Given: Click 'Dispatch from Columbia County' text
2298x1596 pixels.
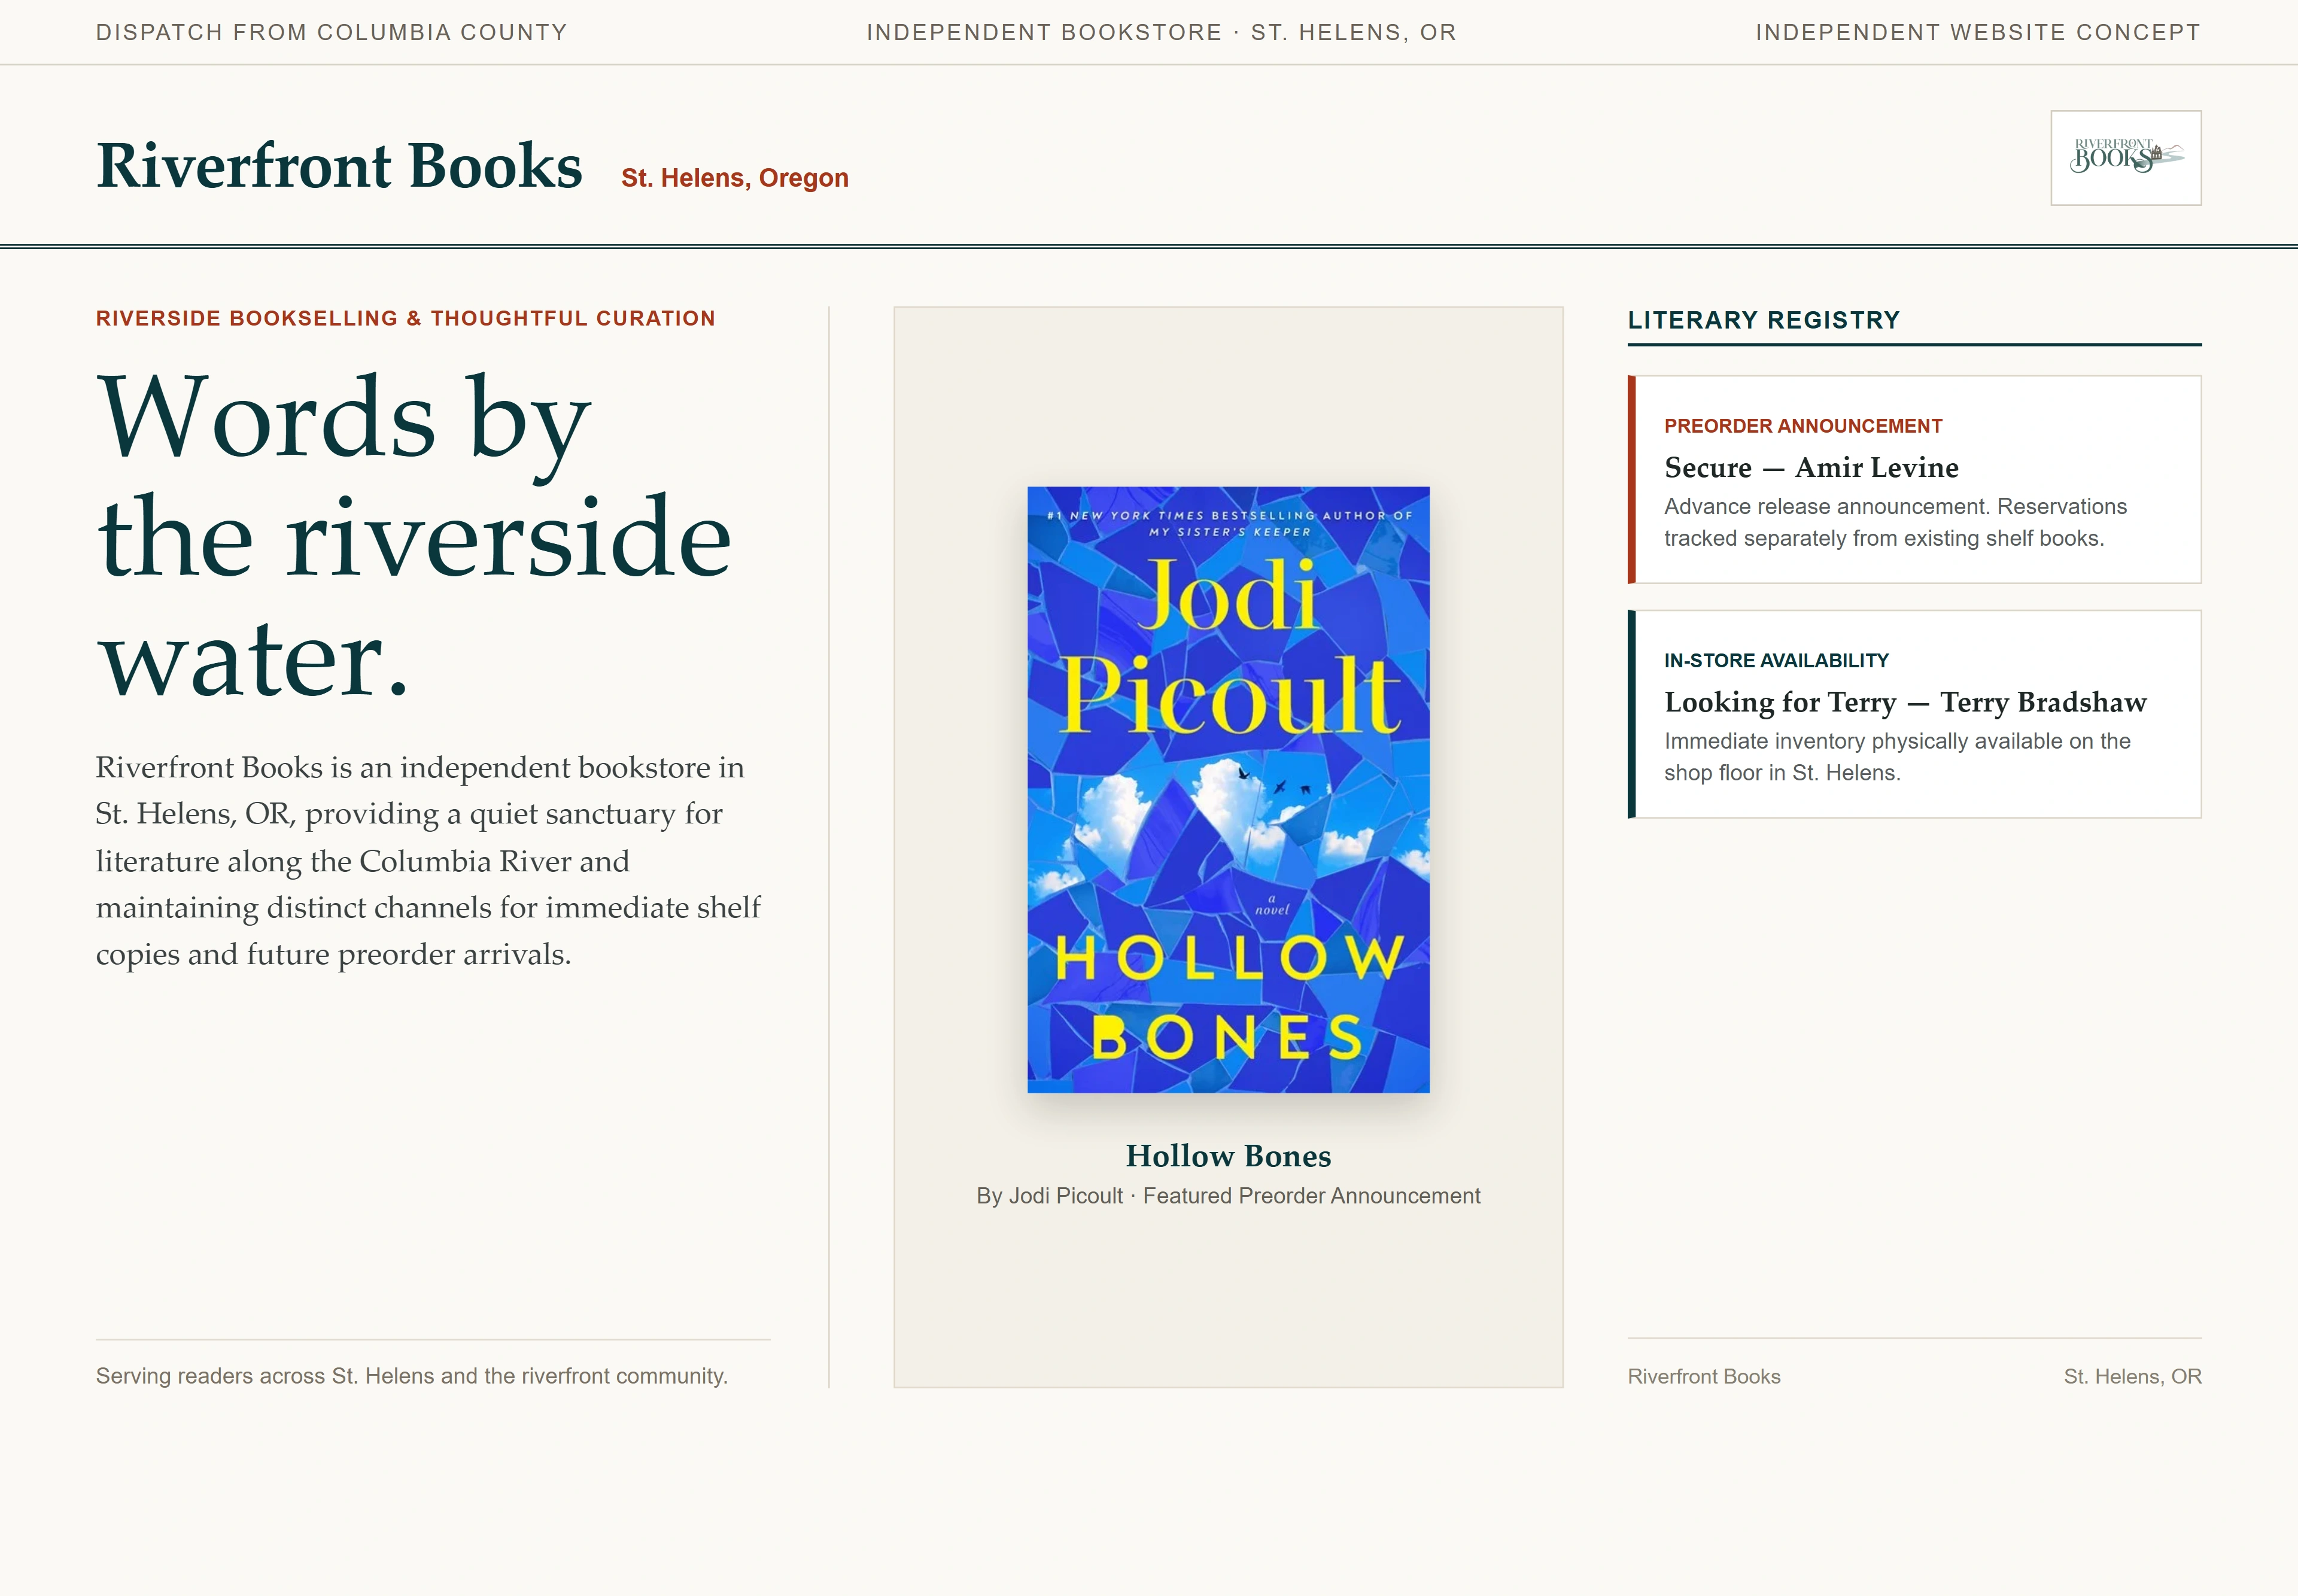Looking at the screenshot, I should (x=331, y=32).
